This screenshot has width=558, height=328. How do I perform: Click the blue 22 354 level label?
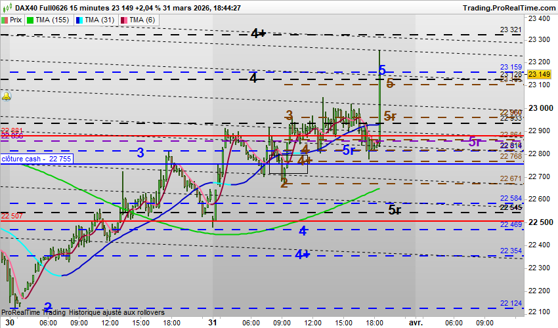pos(511,251)
